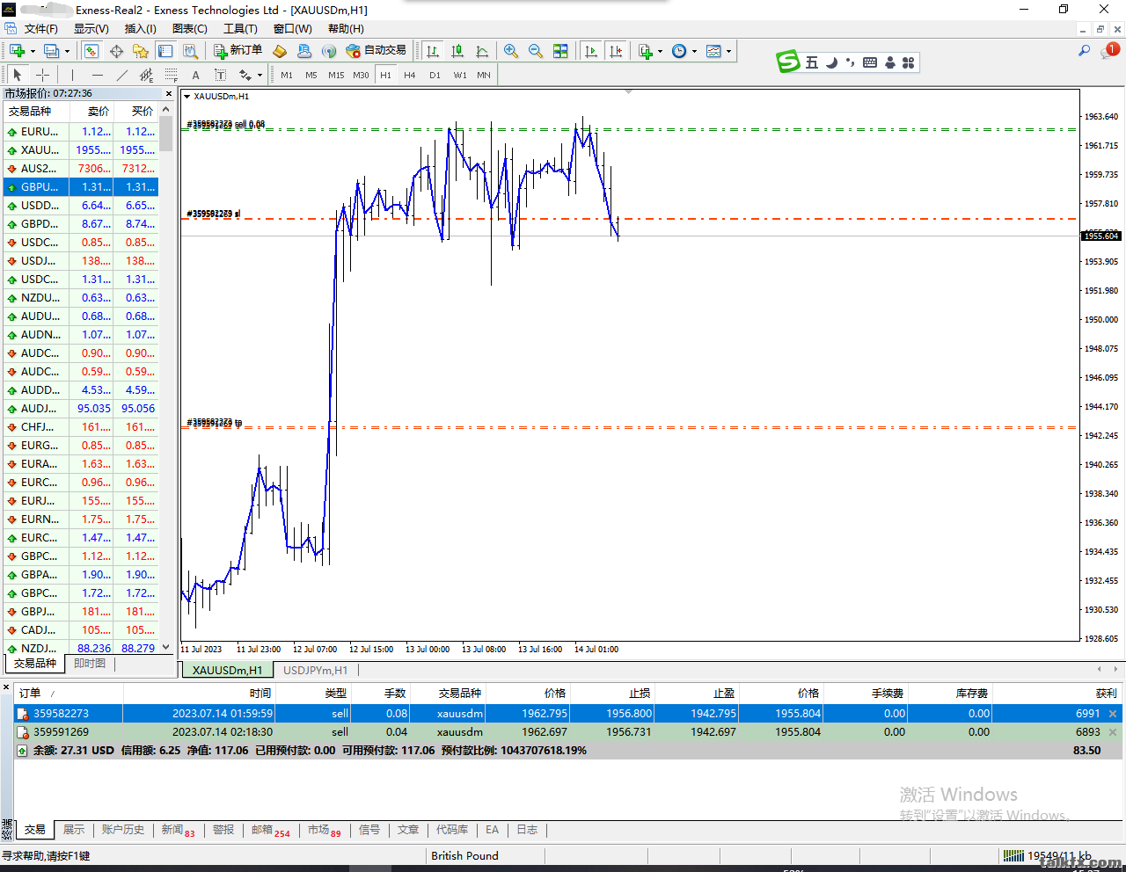
Task: Select the text label 'T' tool
Action: click(220, 75)
